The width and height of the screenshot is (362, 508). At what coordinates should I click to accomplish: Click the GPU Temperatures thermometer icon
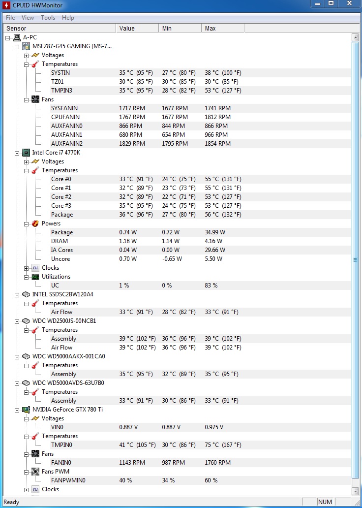tap(35, 436)
